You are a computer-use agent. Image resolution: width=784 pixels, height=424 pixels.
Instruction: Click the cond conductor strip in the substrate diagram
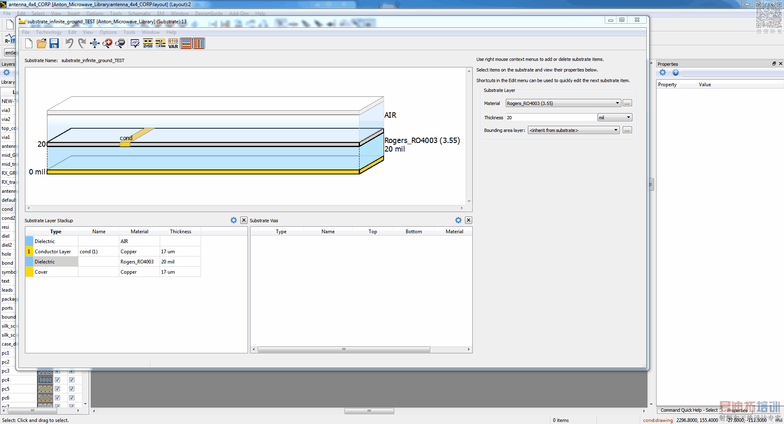click(x=125, y=145)
